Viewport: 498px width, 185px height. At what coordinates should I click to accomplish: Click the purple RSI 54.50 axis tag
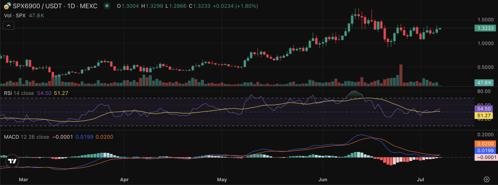(x=484, y=109)
